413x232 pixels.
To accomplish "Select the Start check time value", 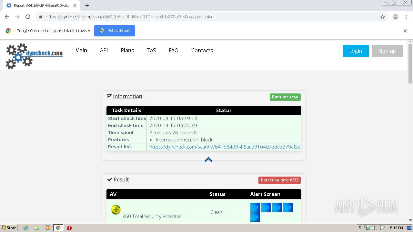I will pyautogui.click(x=173, y=118).
